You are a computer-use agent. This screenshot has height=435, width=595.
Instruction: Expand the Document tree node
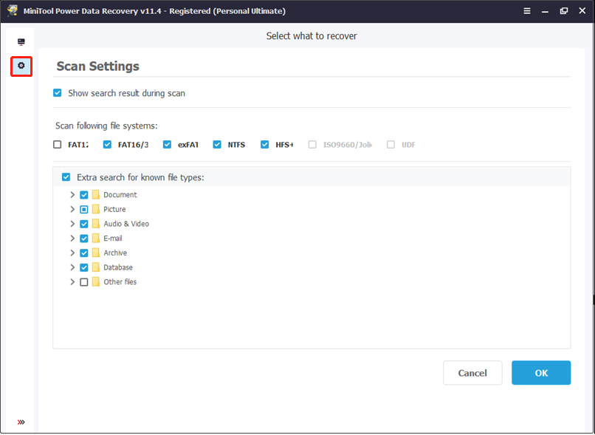72,195
